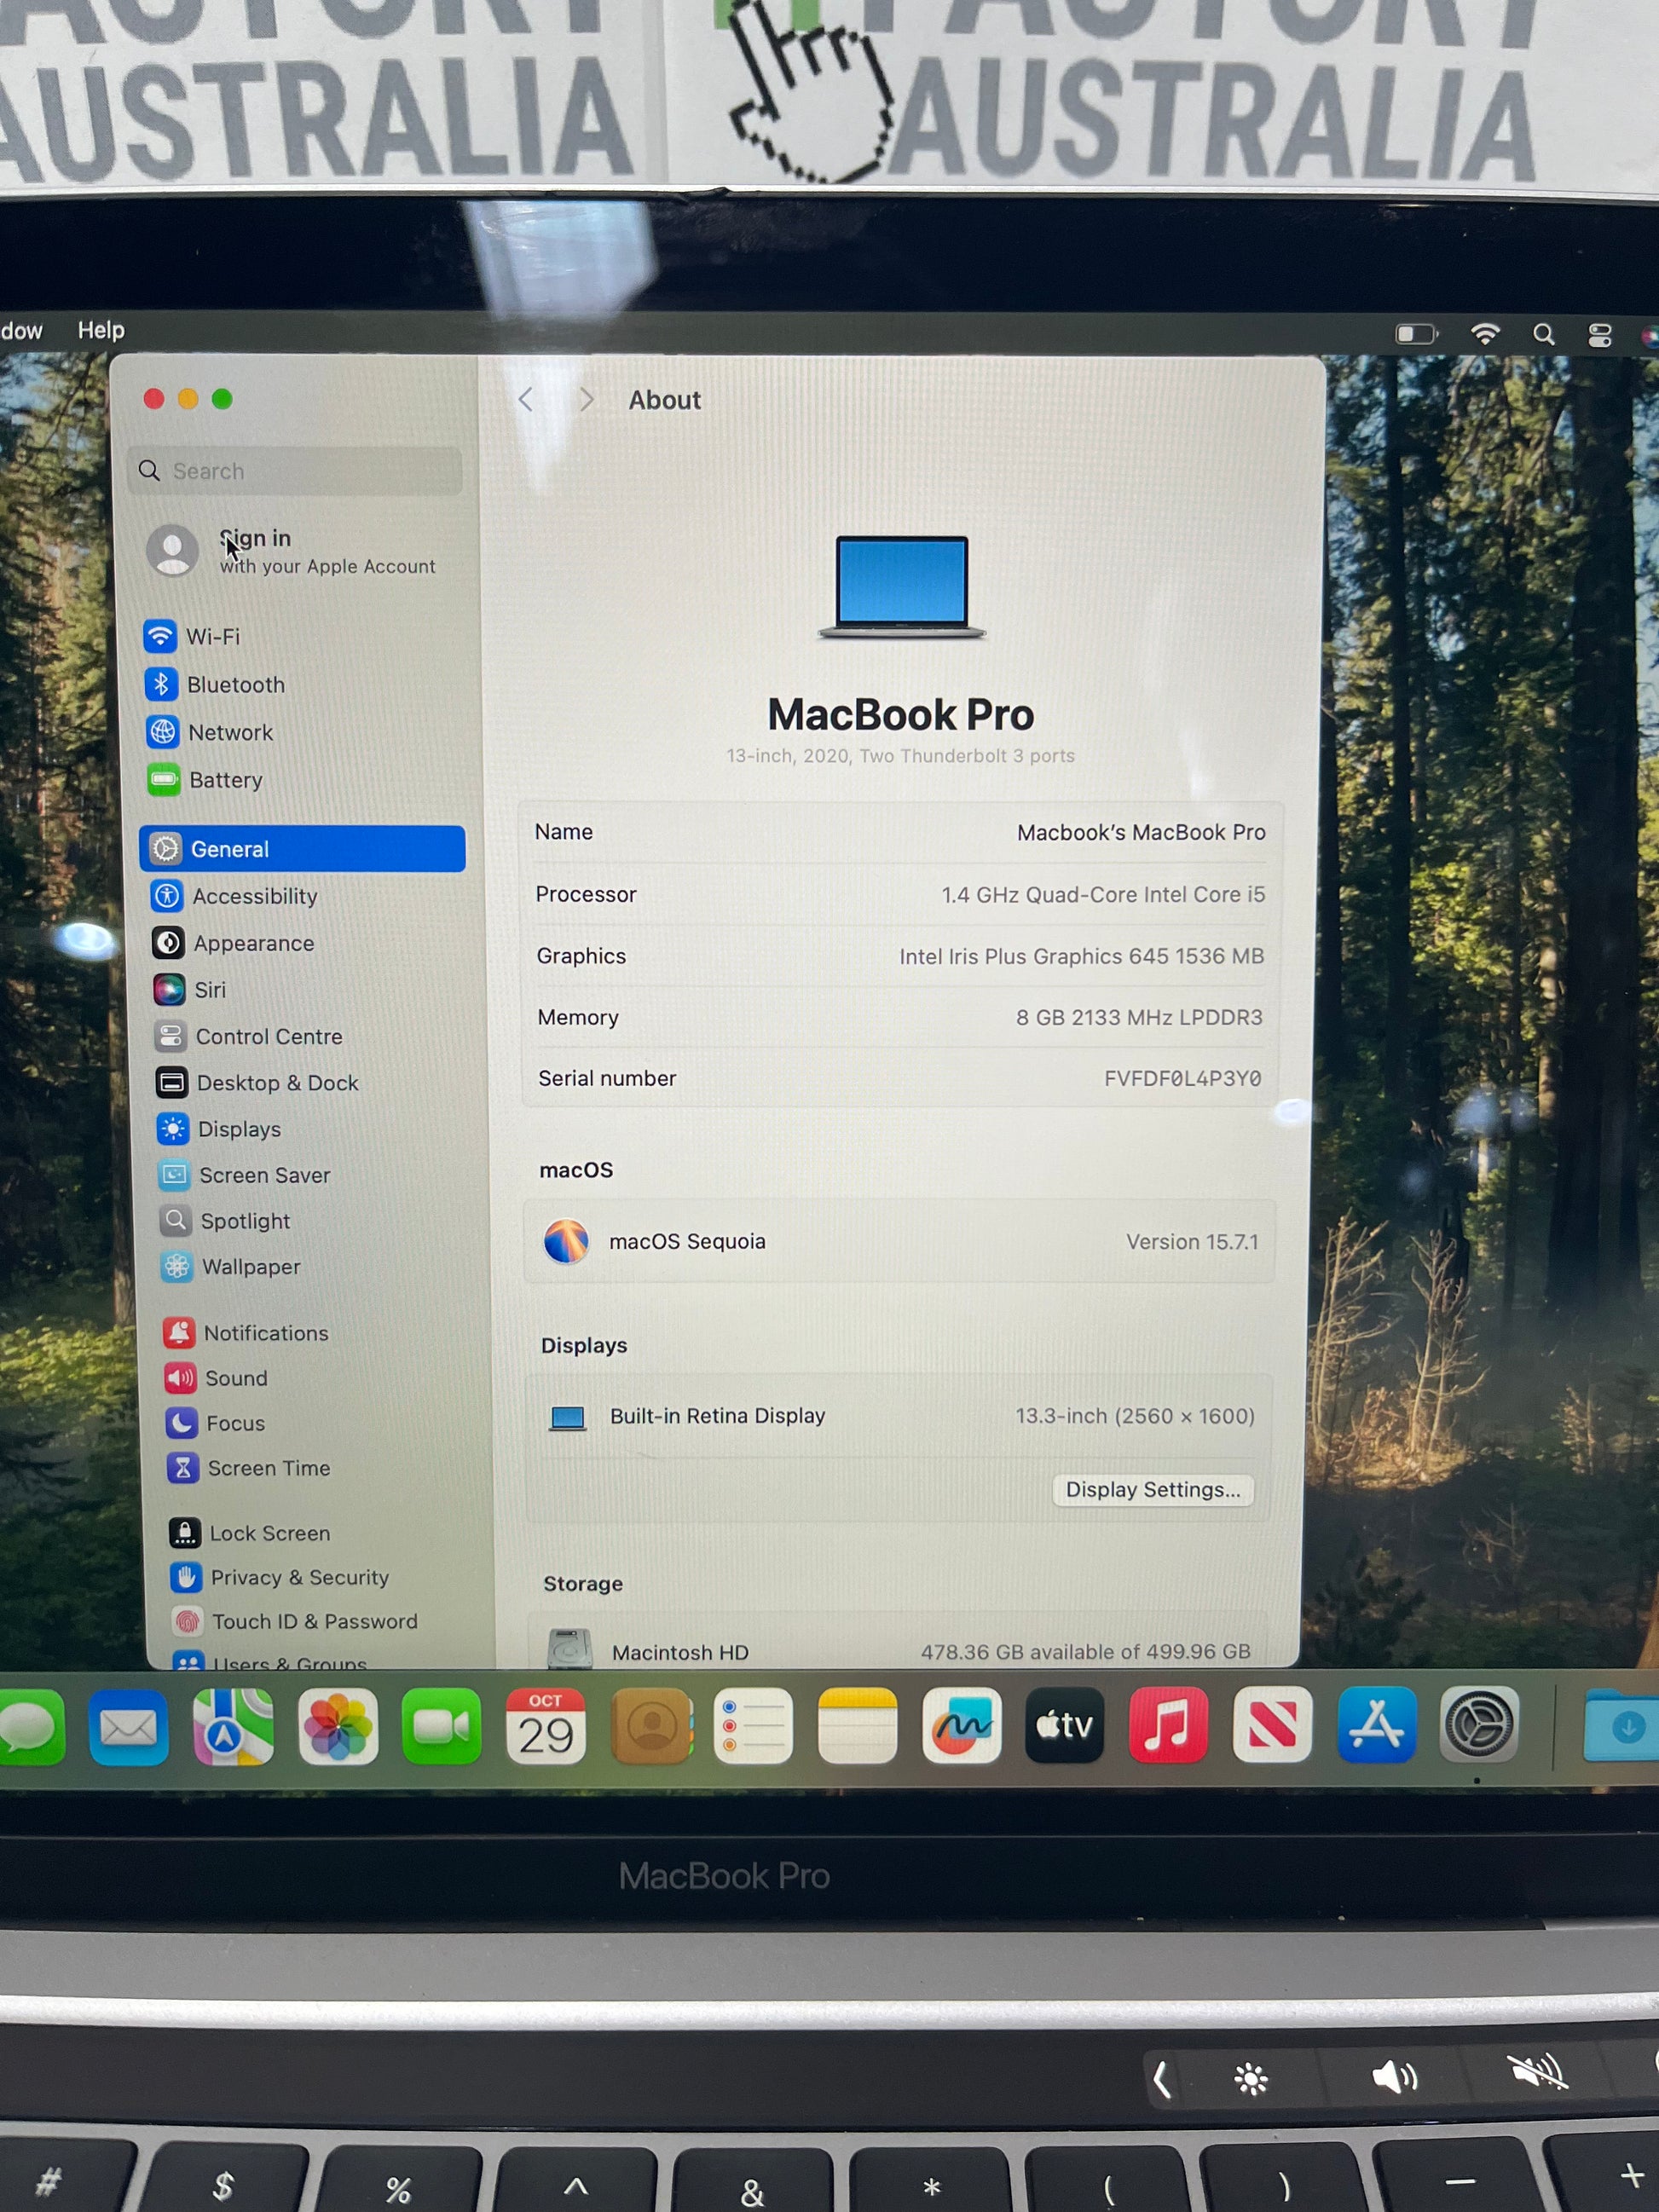Click the Calendar icon in Dock

coord(545,1726)
